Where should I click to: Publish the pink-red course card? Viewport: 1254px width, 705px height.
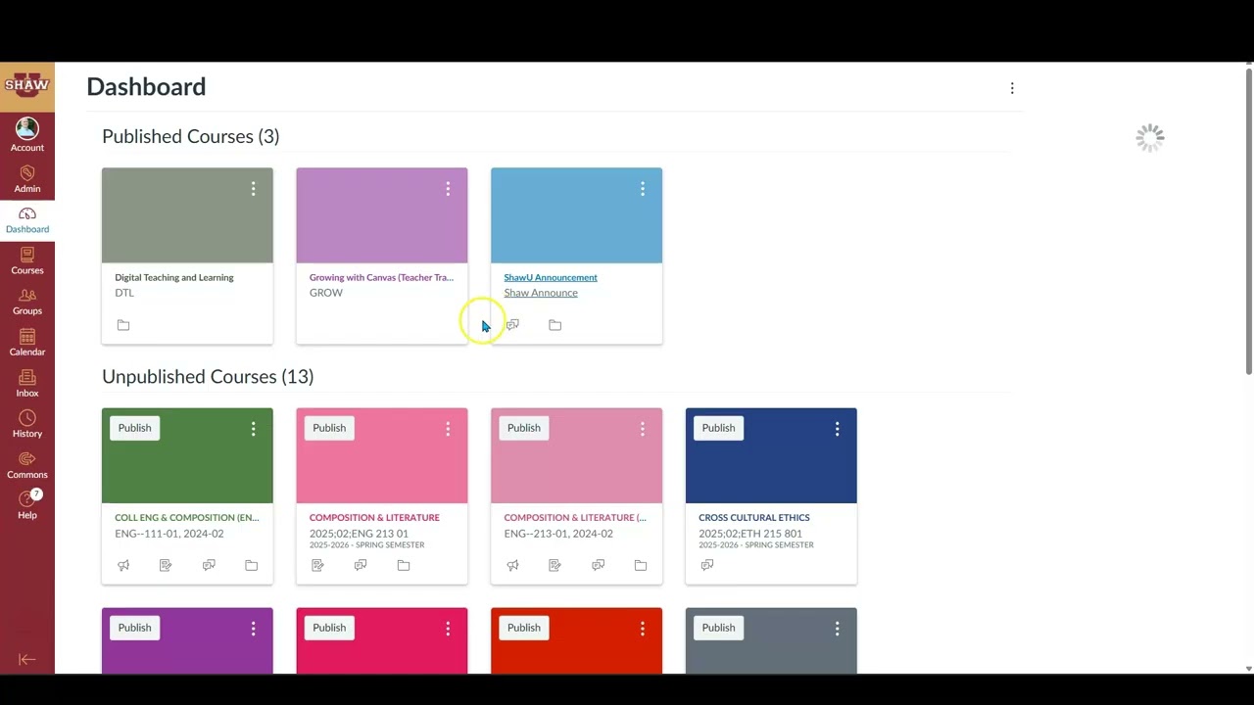(x=329, y=628)
